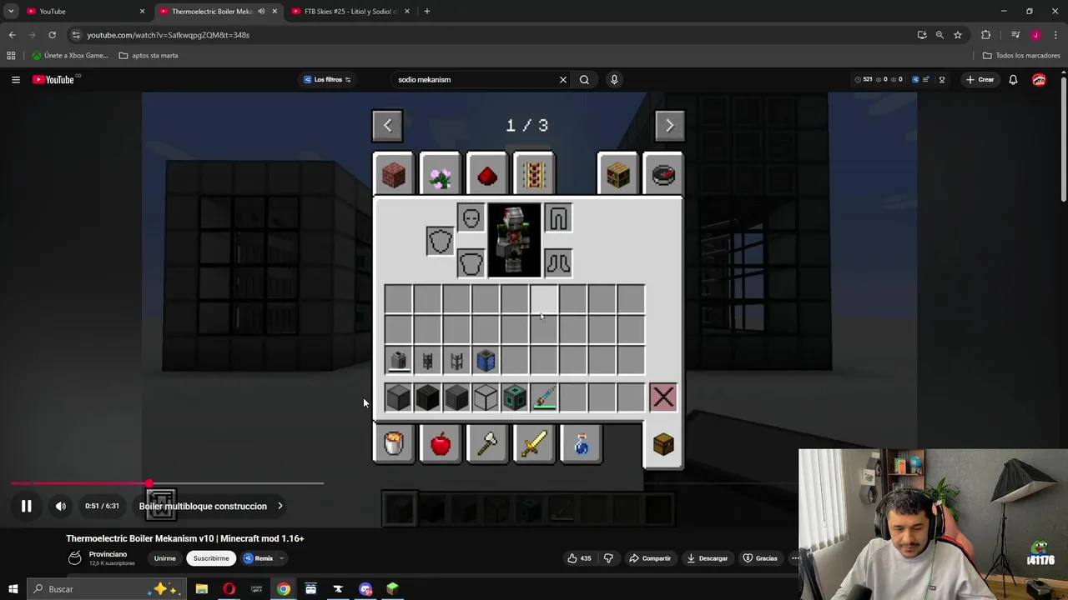This screenshot has width=1068, height=600.
Task: Open the lava bucket miscellaneous tab
Action: click(x=394, y=443)
